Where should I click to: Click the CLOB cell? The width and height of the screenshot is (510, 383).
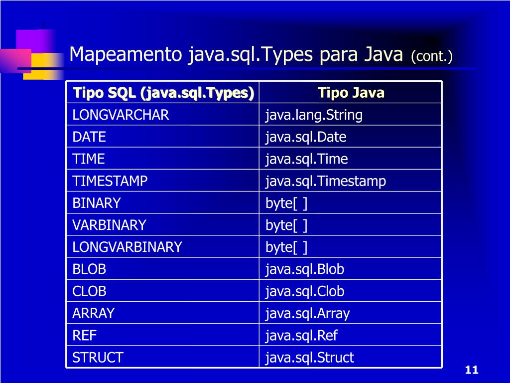[x=163, y=291]
